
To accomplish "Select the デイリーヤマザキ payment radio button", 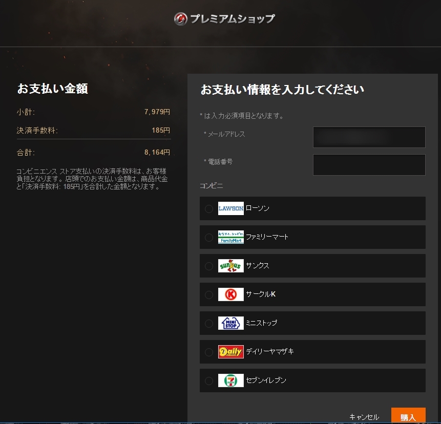I will pos(209,352).
